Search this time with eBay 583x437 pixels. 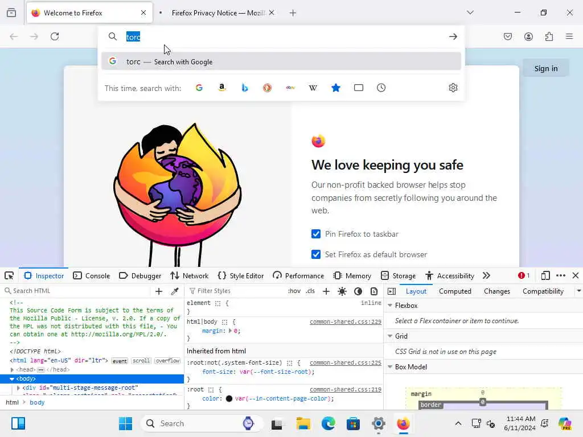[x=290, y=88]
